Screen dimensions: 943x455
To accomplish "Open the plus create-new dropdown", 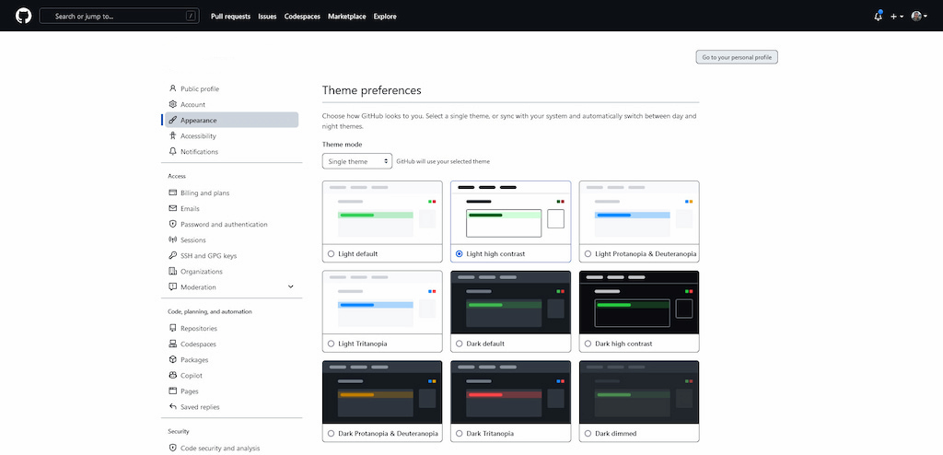I will 897,17.
